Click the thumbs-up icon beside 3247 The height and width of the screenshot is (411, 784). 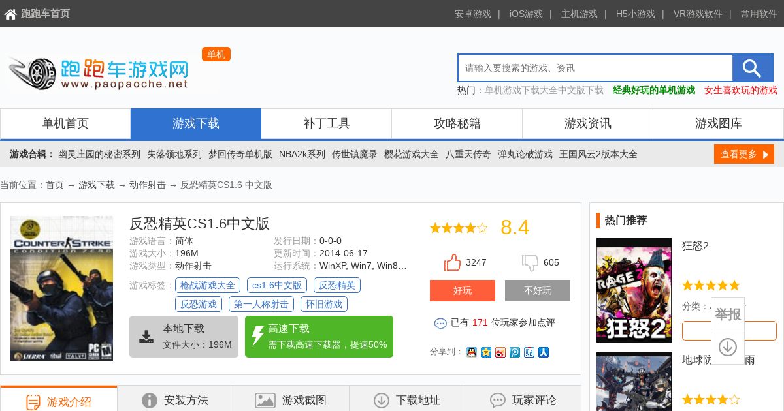point(452,262)
